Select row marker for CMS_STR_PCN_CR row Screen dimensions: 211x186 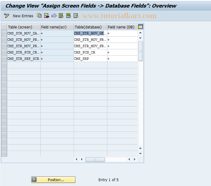click(x=4, y=52)
